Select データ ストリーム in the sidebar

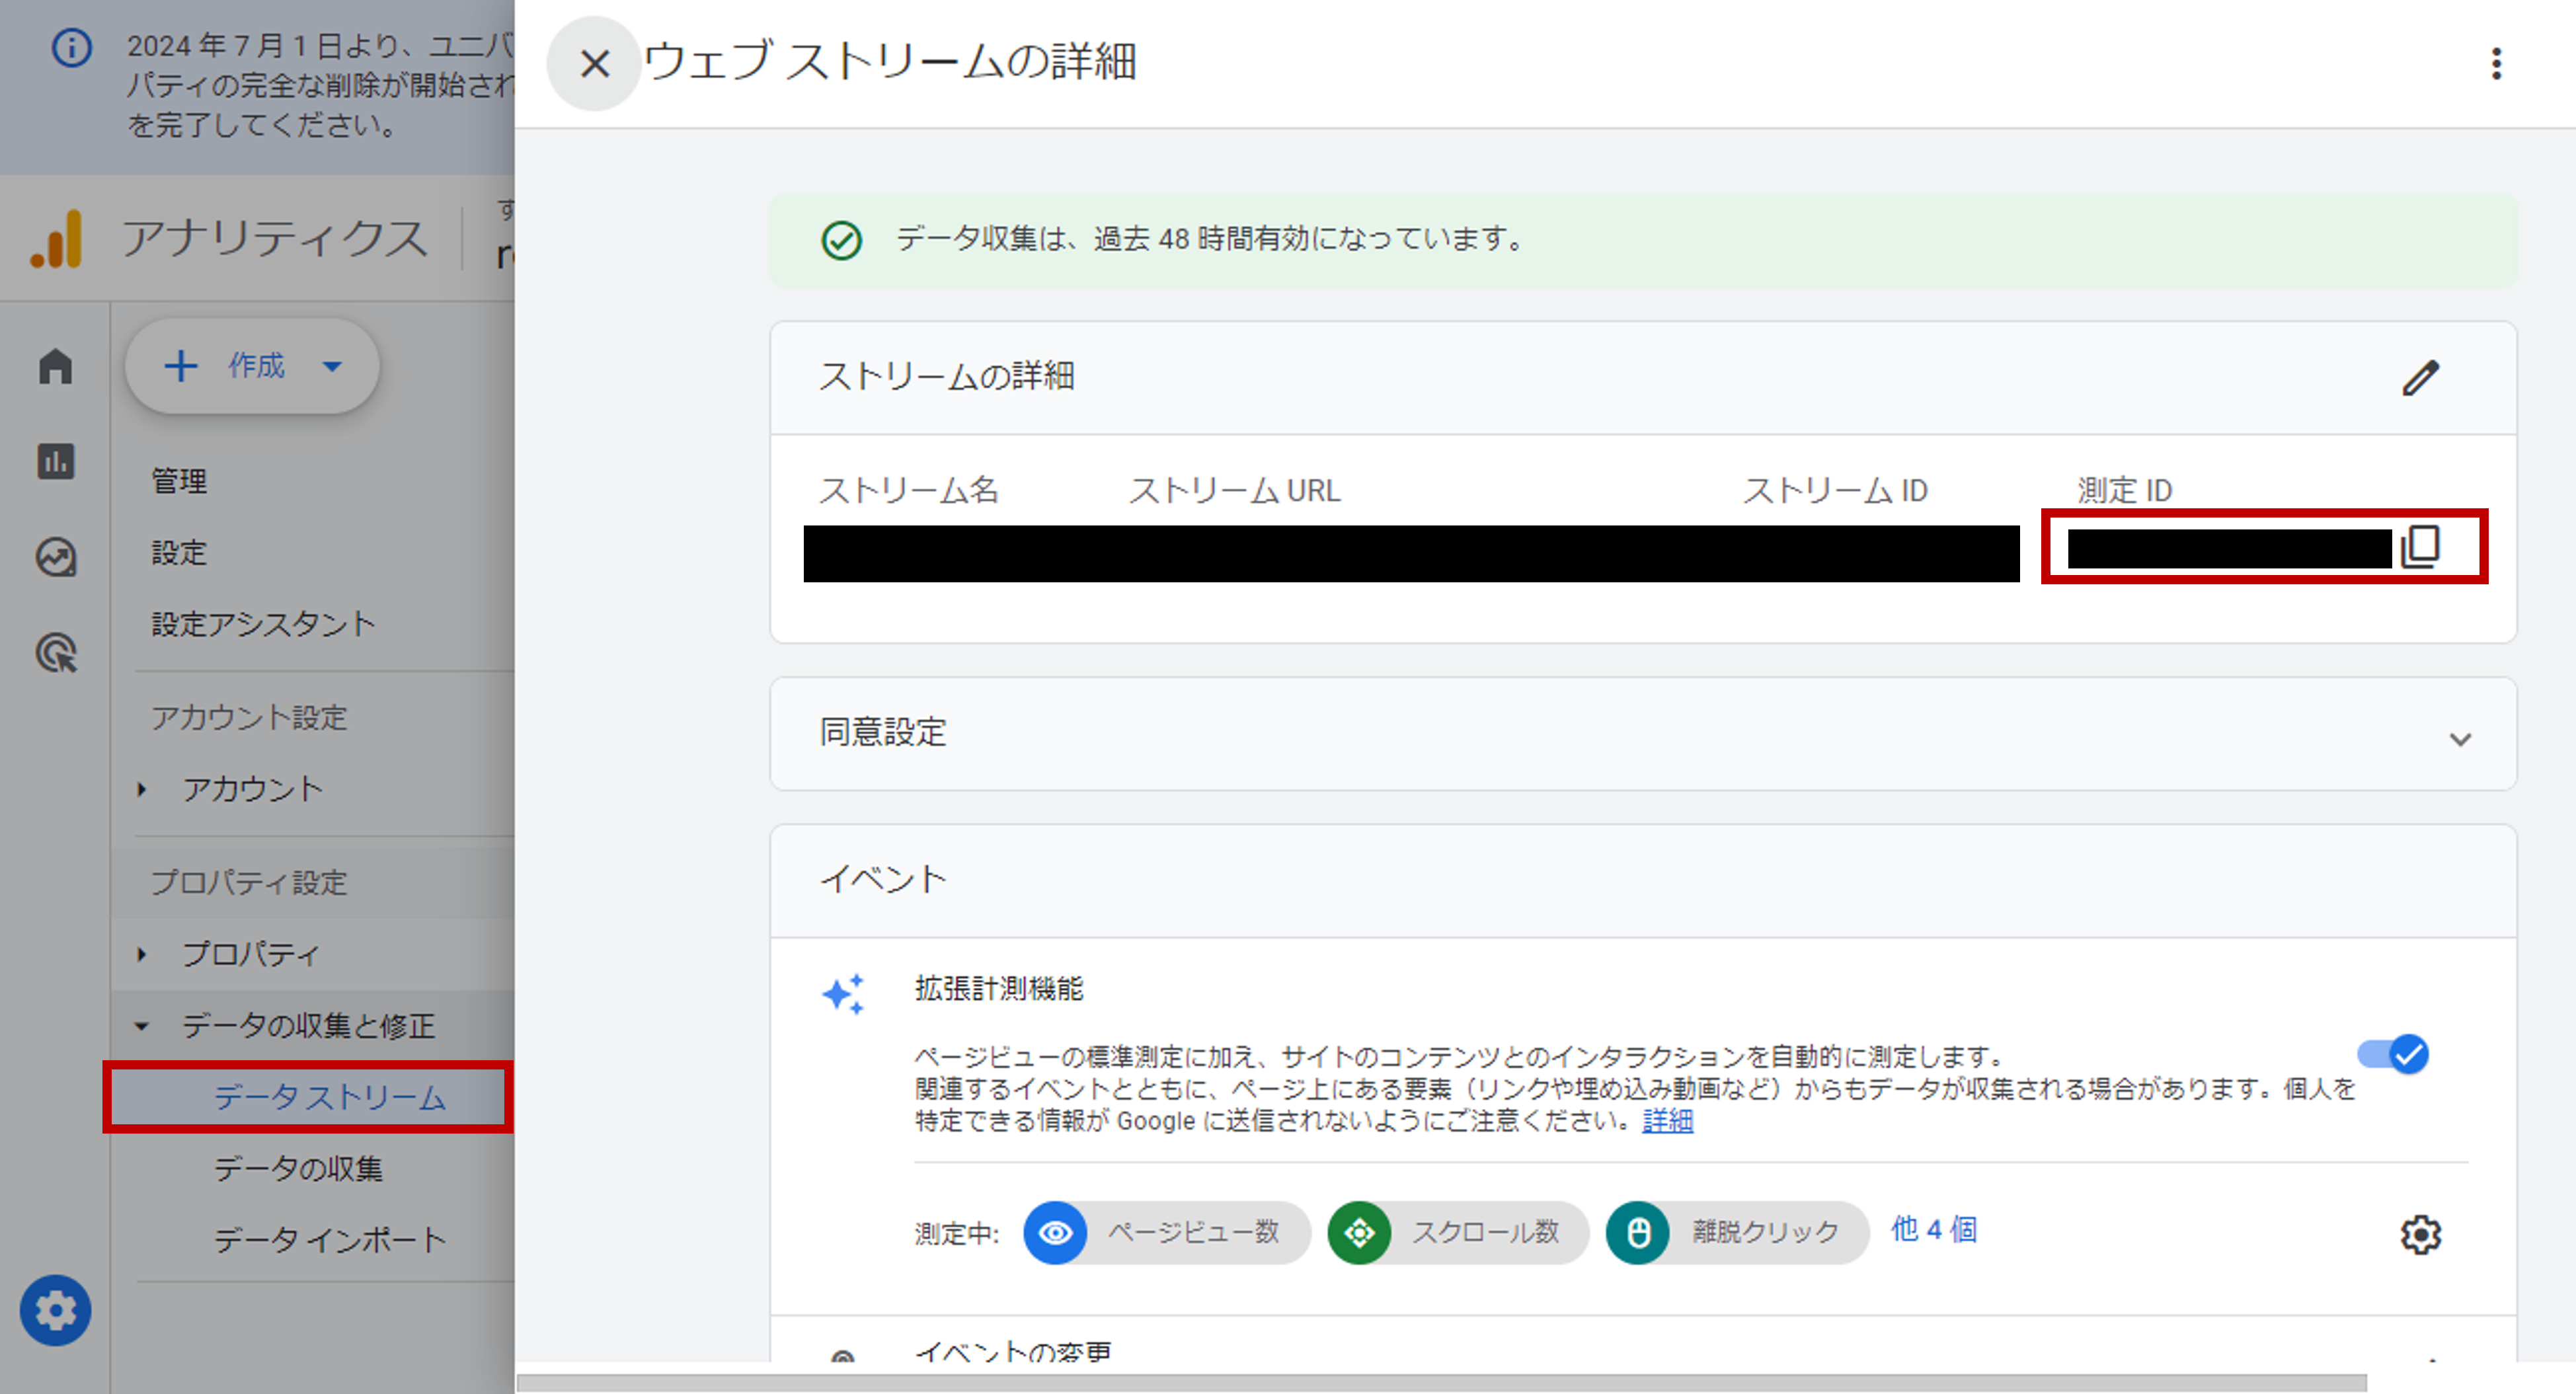tap(329, 1097)
